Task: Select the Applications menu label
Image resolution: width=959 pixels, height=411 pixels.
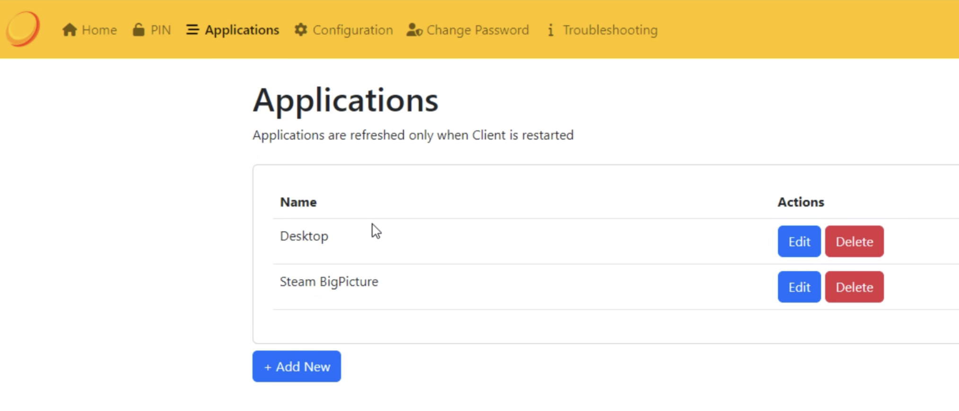Action: tap(242, 30)
